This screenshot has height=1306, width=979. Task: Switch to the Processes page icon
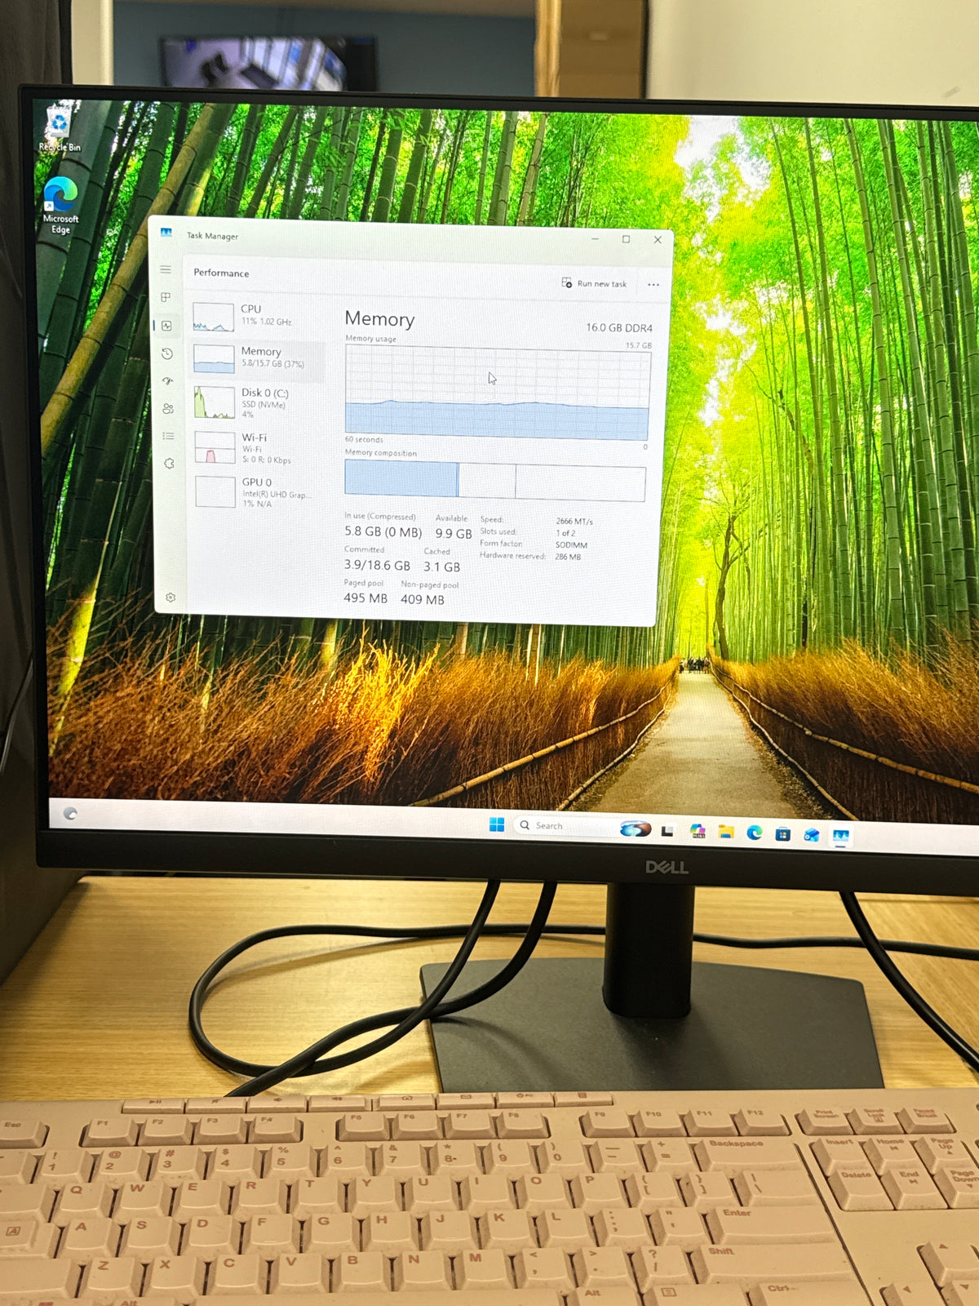(166, 297)
